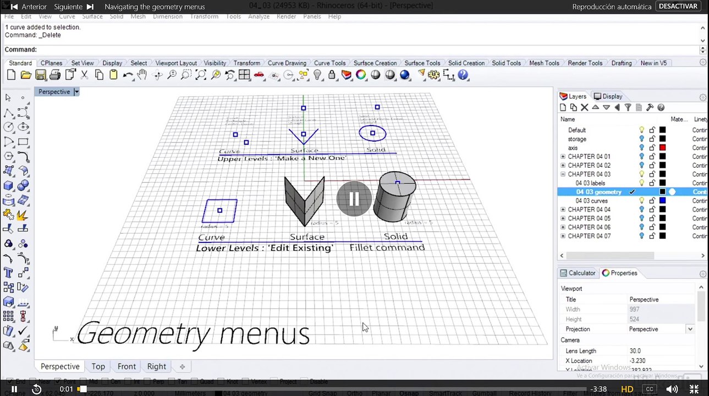Move layer up with the triangle icon
Viewport: 709px width, 396px height.
[x=596, y=108]
